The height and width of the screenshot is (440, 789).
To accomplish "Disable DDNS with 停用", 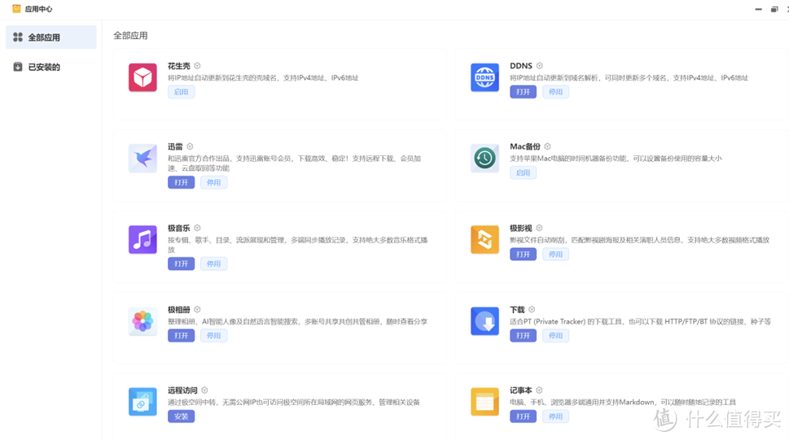I will click(x=555, y=92).
